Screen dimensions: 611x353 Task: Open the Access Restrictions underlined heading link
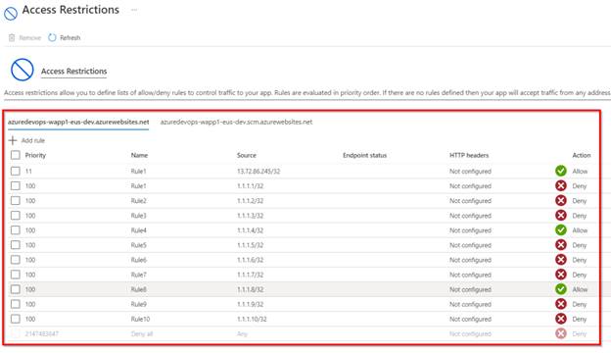click(x=74, y=72)
